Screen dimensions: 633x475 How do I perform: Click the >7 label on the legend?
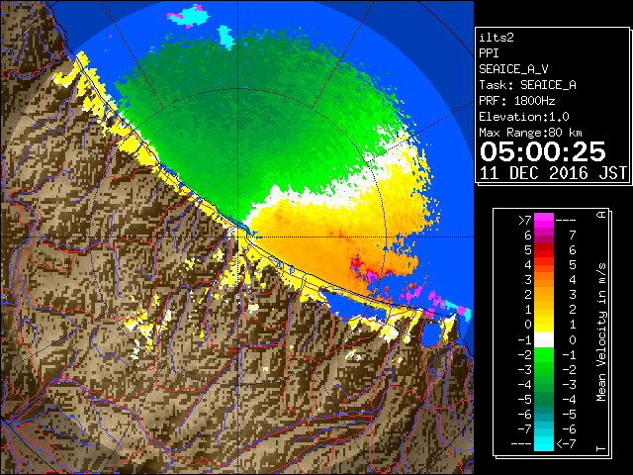(x=525, y=220)
